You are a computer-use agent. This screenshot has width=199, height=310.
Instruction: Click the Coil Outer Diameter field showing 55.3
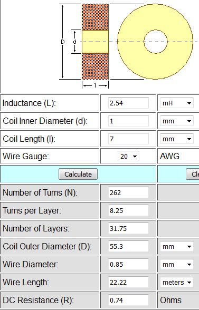tap(128, 246)
